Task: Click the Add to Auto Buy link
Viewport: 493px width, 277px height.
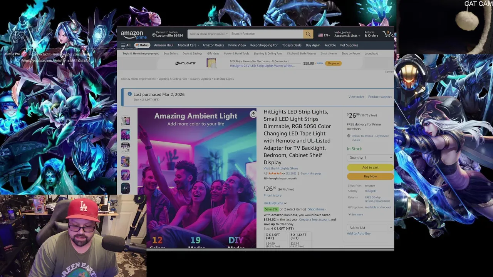Action: (359, 234)
